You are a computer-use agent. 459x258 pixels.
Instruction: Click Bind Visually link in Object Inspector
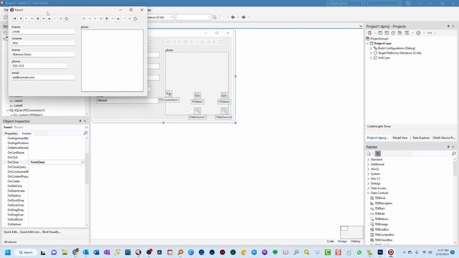click(x=52, y=232)
